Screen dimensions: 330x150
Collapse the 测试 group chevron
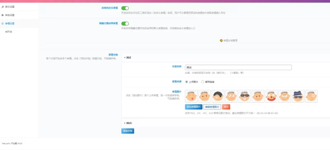125,57
